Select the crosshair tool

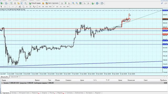[x=5, y=7]
